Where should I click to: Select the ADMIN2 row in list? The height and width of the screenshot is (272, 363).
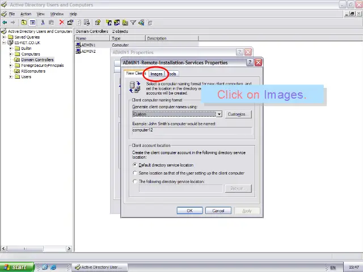pyautogui.click(x=88, y=51)
